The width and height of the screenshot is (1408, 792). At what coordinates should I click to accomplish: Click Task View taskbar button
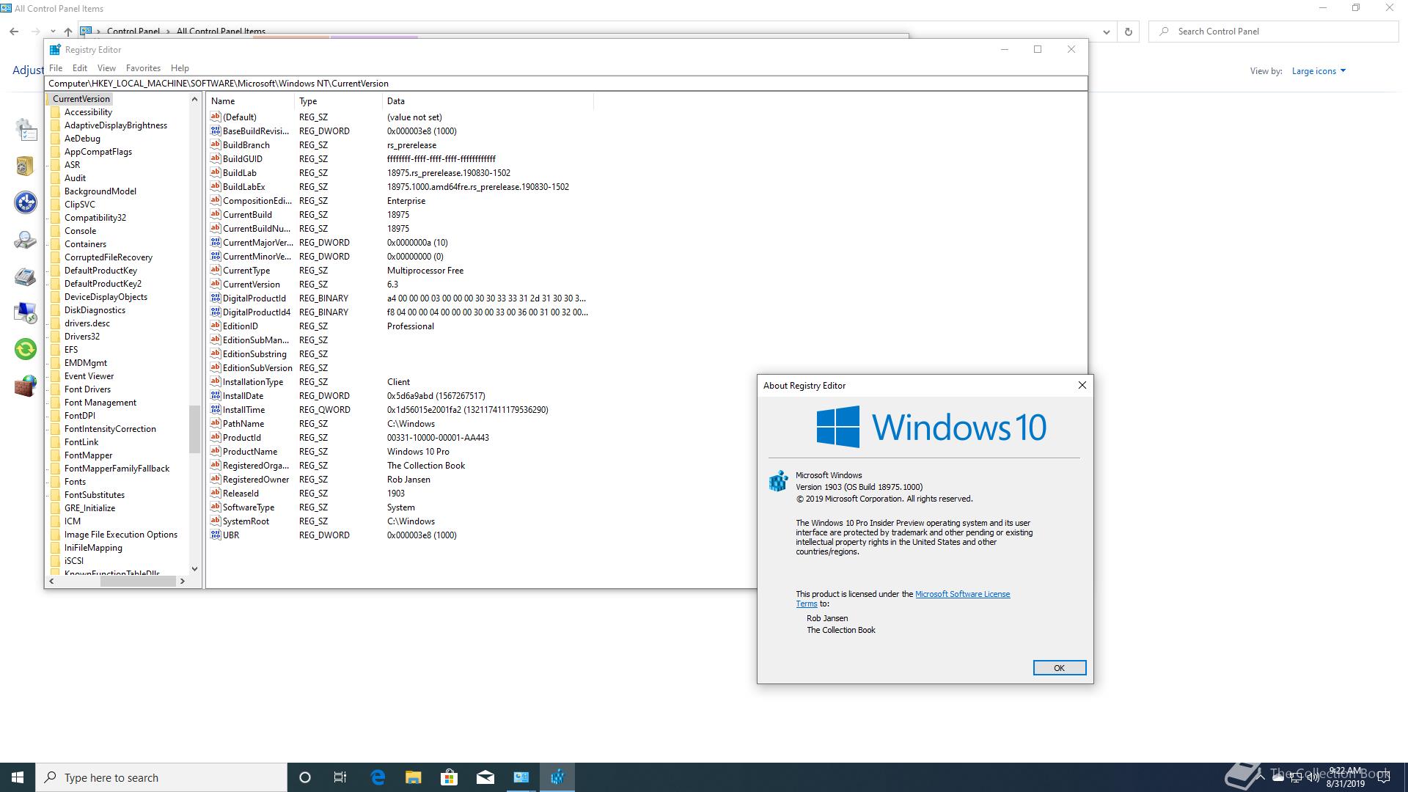pos(340,777)
